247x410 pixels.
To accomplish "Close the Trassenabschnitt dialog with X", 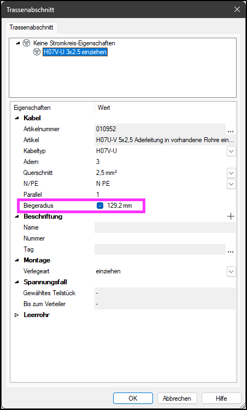I will click(x=237, y=10).
